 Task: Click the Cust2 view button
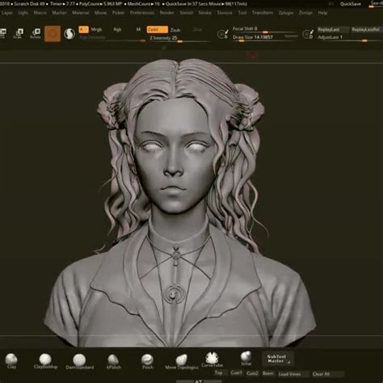[x=252, y=373]
